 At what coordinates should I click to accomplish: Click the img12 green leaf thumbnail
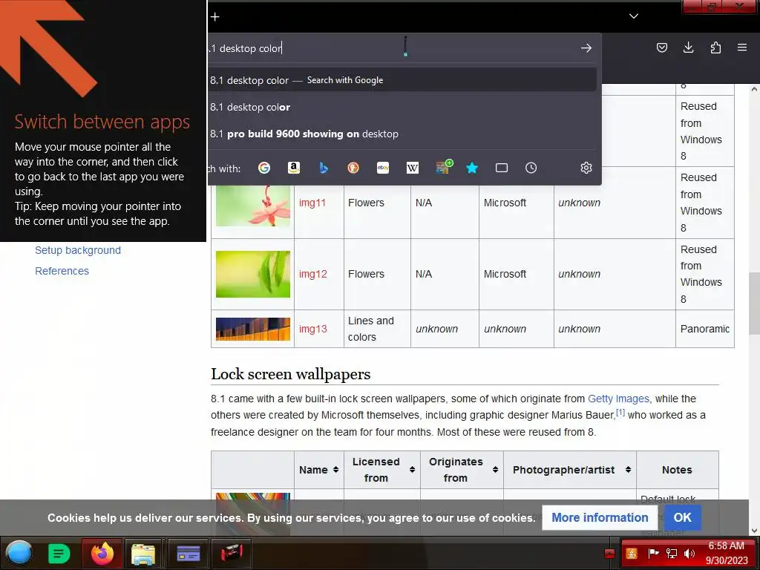(253, 274)
